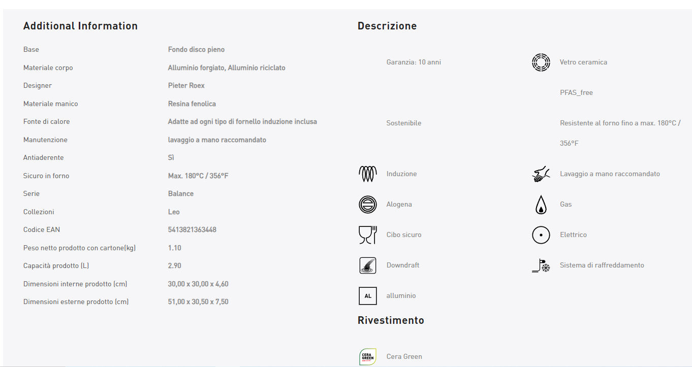
Task: Click the Elettrico circle icon
Action: (x=541, y=235)
